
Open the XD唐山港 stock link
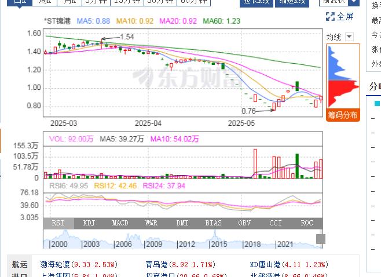pyautogui.click(x=265, y=264)
